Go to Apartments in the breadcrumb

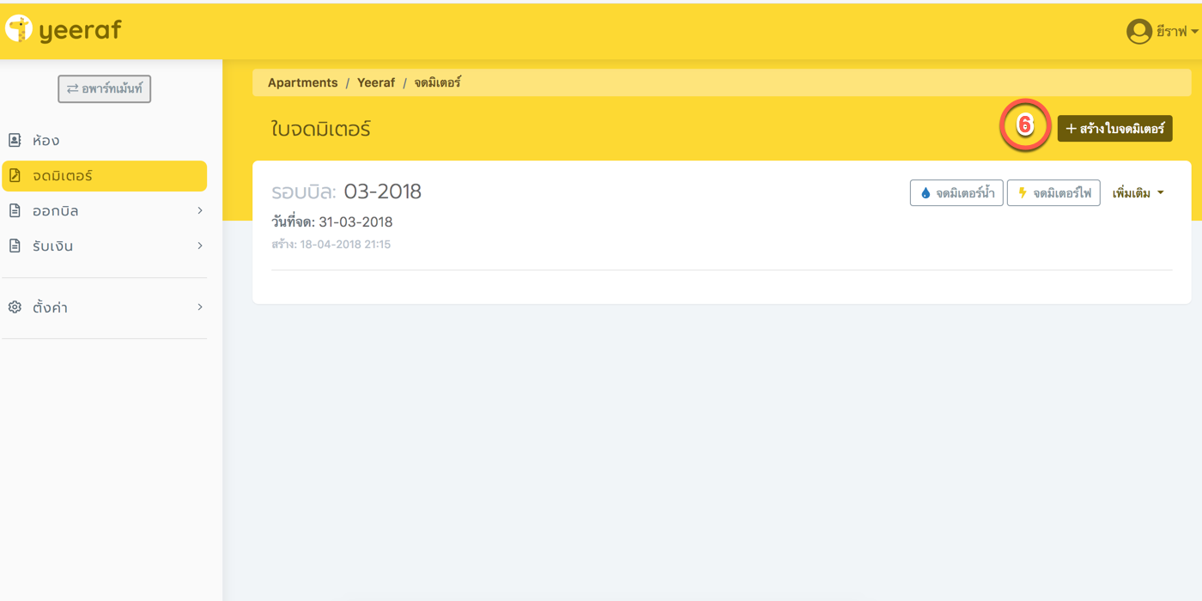(x=303, y=82)
